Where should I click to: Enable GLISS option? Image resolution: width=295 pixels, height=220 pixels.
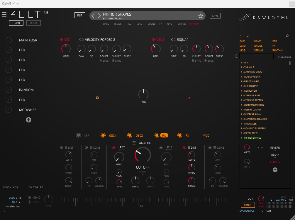pos(30,202)
